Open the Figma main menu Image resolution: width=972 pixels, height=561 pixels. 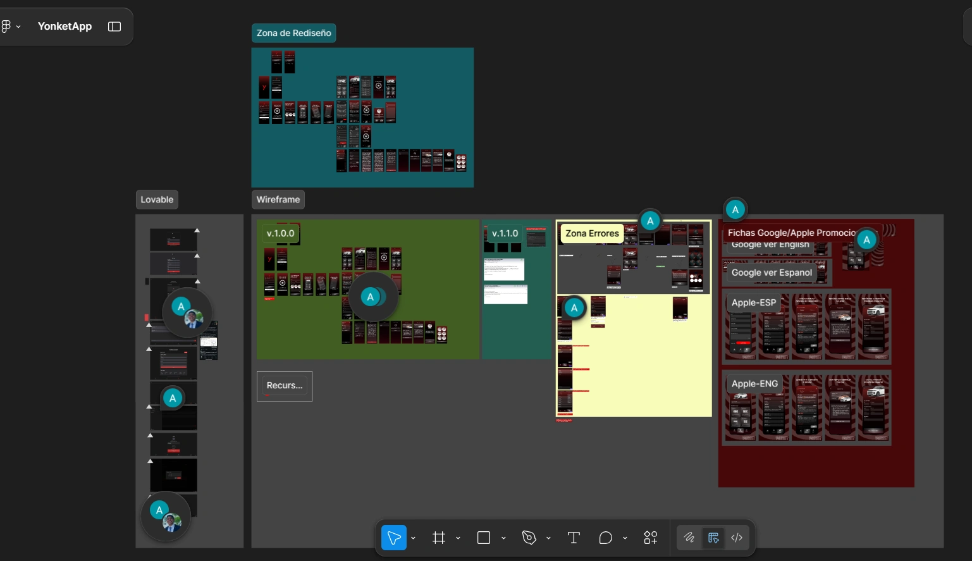pos(6,27)
